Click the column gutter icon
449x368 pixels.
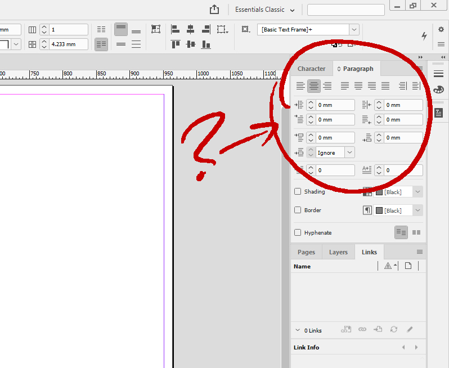[x=33, y=44]
